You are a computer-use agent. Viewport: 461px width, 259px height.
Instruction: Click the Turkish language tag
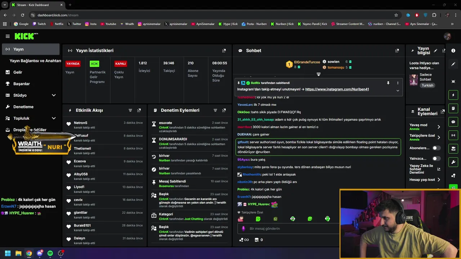coord(428,86)
